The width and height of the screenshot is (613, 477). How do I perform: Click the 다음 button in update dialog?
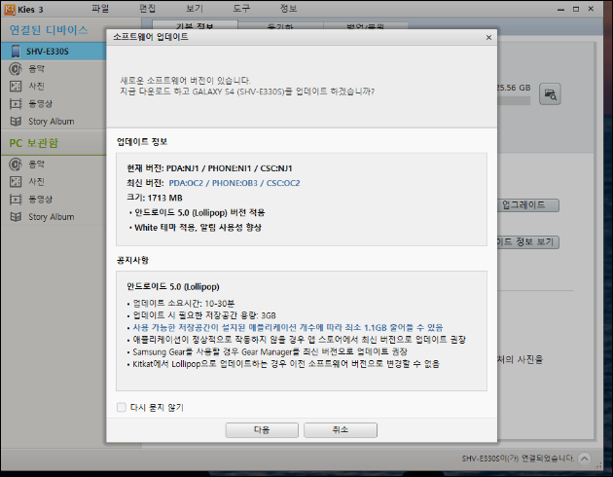pos(262,430)
